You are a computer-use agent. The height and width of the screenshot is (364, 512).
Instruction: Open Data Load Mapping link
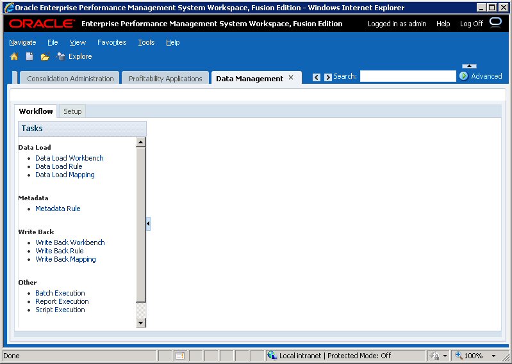coord(65,175)
